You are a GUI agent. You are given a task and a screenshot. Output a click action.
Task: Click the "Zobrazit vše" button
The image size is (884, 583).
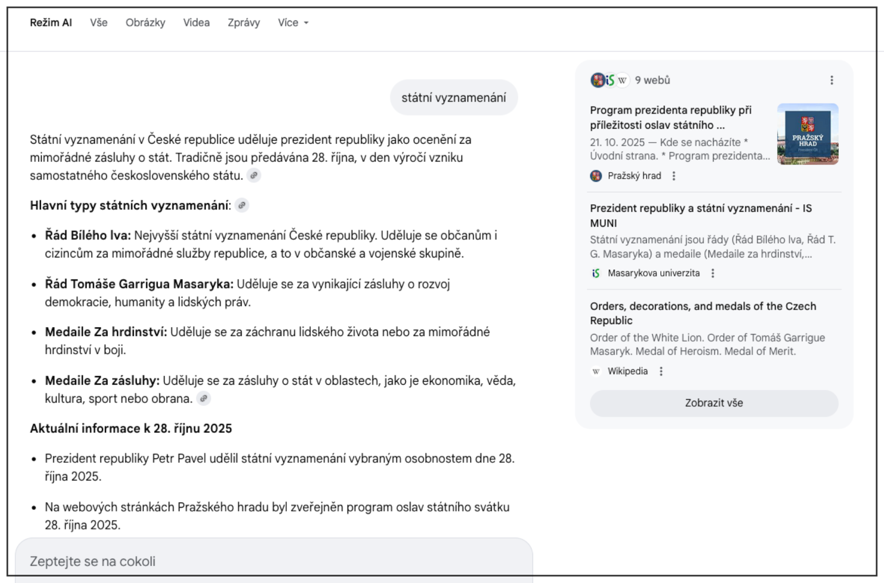(714, 403)
